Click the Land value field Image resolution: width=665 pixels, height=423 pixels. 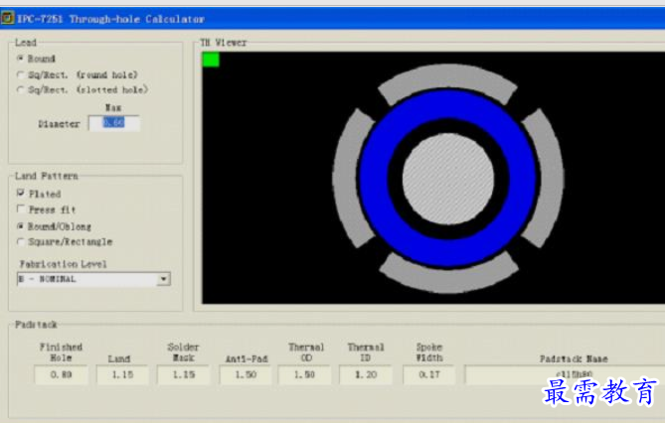[122, 374]
